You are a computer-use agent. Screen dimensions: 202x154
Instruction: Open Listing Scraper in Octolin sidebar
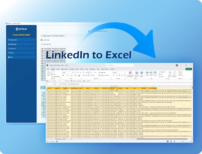pyautogui.click(x=21, y=40)
